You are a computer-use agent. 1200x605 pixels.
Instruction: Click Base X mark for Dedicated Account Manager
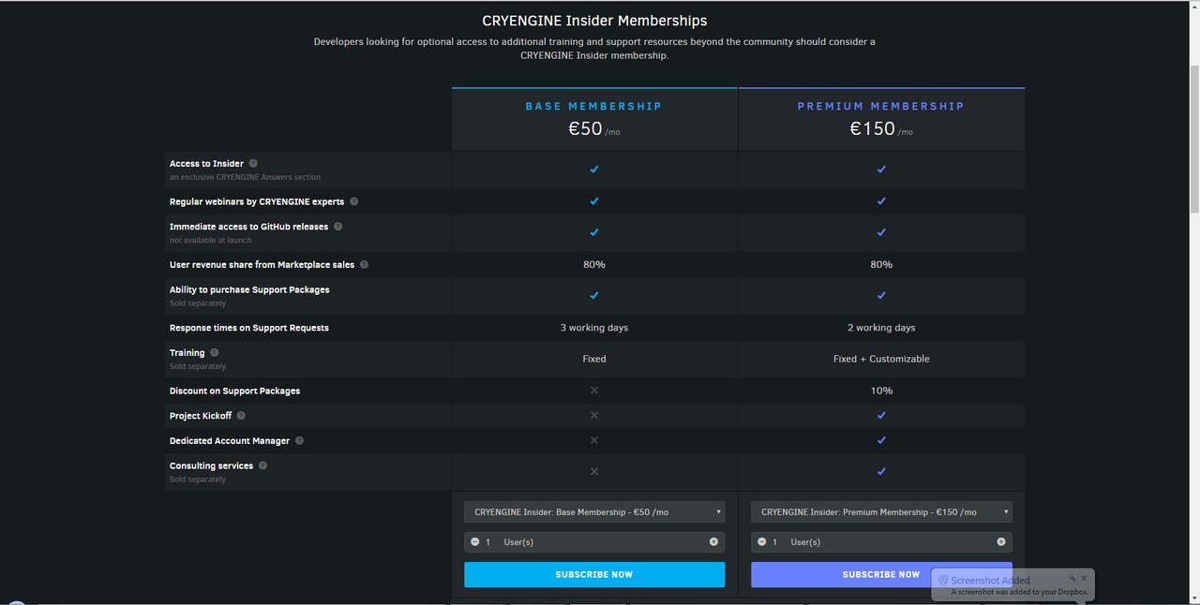[594, 440]
